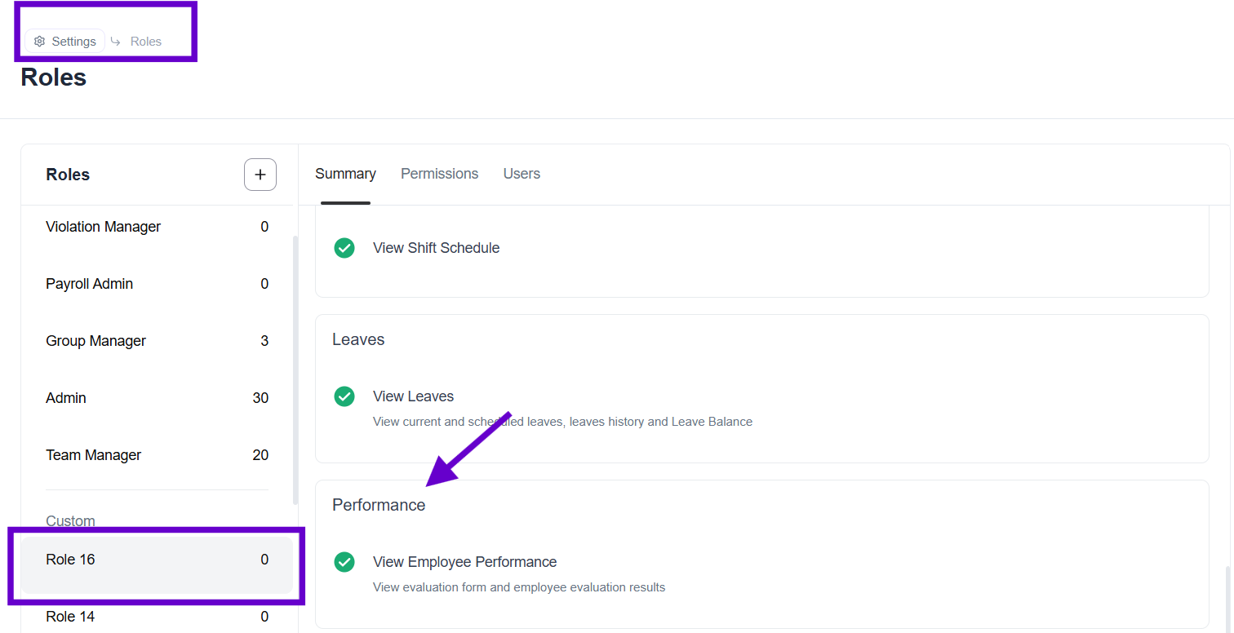Open the Users tab

(522, 174)
